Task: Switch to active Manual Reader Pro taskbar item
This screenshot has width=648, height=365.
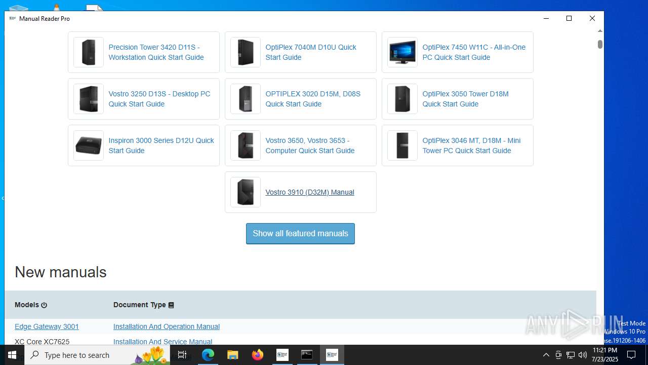Action: (x=332, y=355)
